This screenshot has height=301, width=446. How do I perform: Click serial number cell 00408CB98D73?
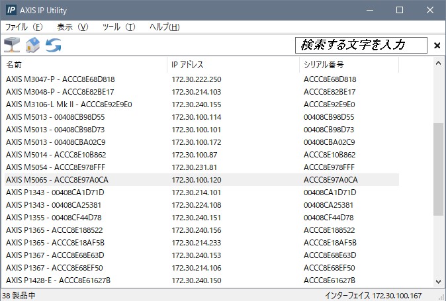tap(329, 130)
